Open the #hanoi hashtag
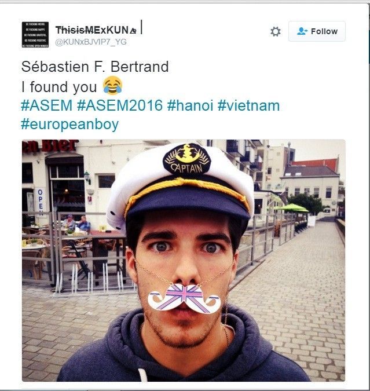Viewport: 370px width, 391px height. click(x=190, y=105)
